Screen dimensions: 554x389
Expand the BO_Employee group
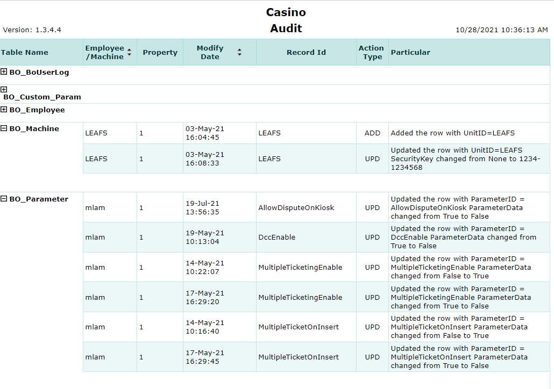(4, 110)
